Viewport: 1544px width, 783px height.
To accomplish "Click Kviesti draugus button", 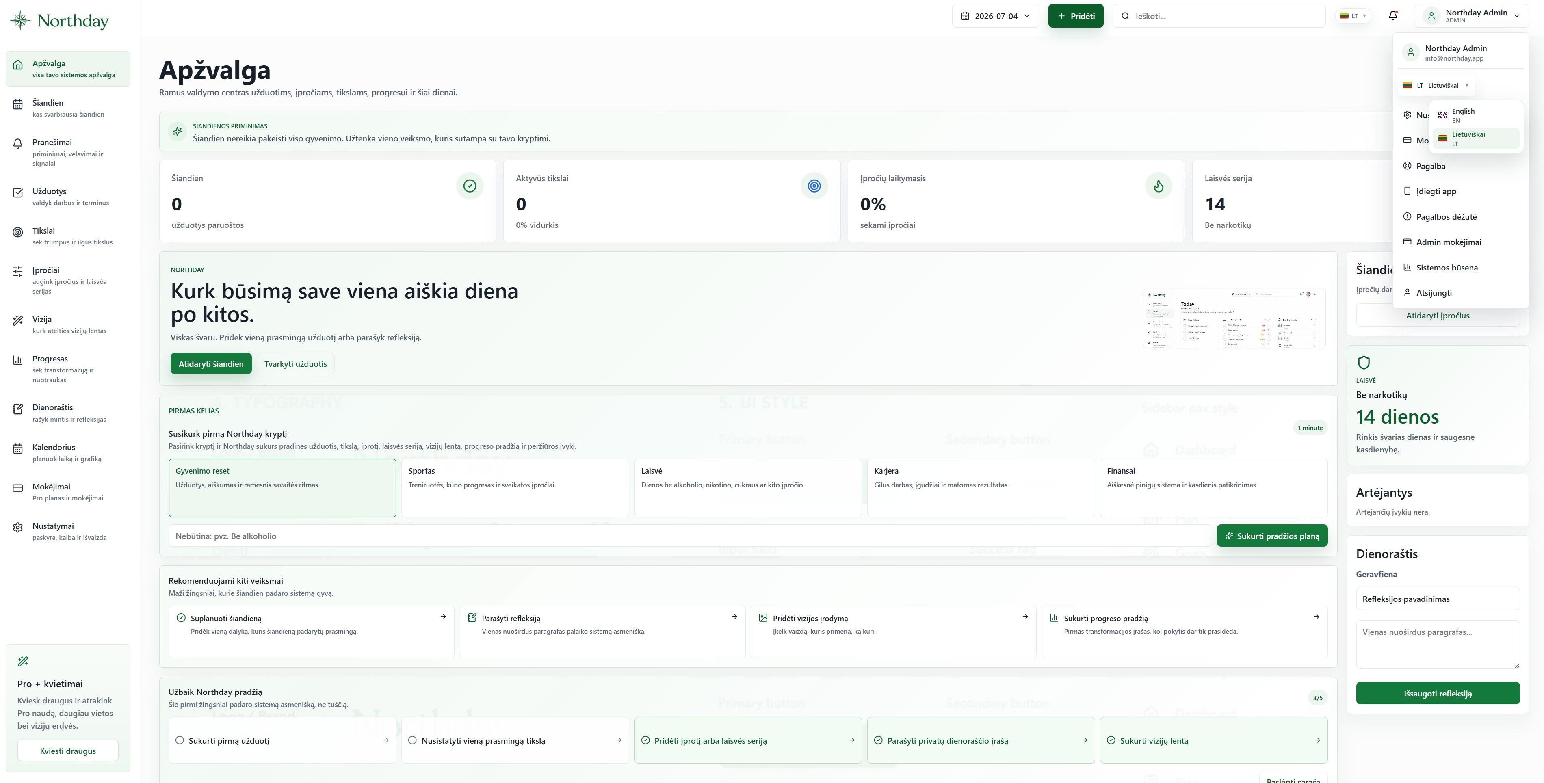I will click(x=68, y=751).
